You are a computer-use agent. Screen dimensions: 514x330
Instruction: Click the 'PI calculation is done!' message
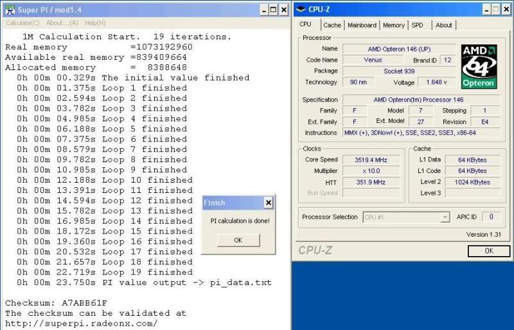(x=240, y=221)
